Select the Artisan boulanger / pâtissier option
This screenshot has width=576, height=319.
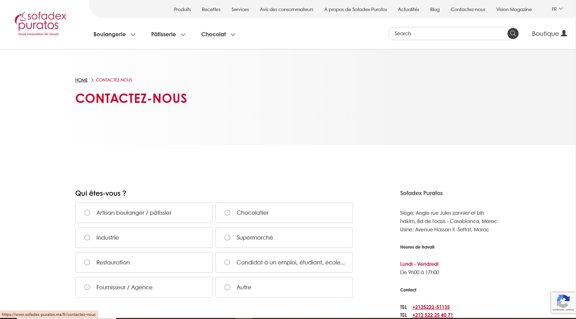pos(87,213)
